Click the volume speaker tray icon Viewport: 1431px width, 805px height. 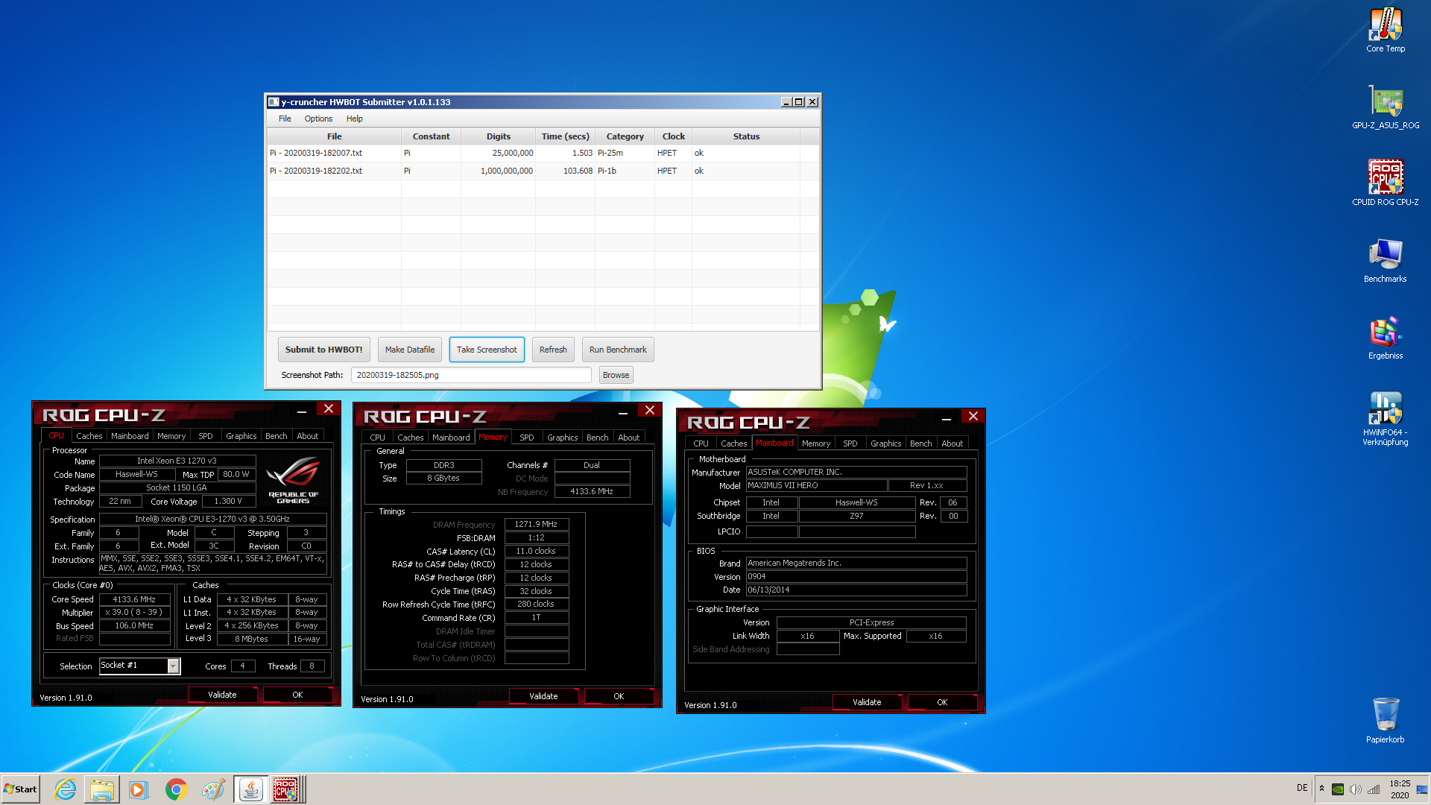[x=1356, y=789]
